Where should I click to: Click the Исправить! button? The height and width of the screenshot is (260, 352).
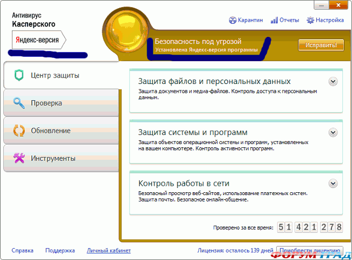[321, 45]
